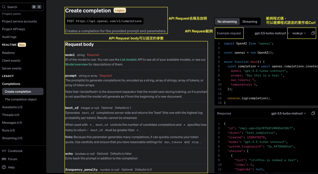This screenshot has width=318, height=174.
Task: Click the LEGACY section header
Action: [8, 76]
